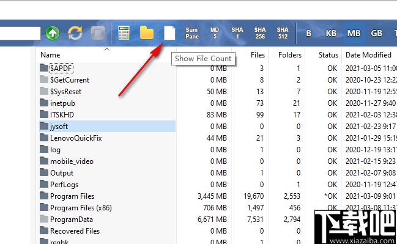Click the folder icon beside ProgramData

[44, 219]
